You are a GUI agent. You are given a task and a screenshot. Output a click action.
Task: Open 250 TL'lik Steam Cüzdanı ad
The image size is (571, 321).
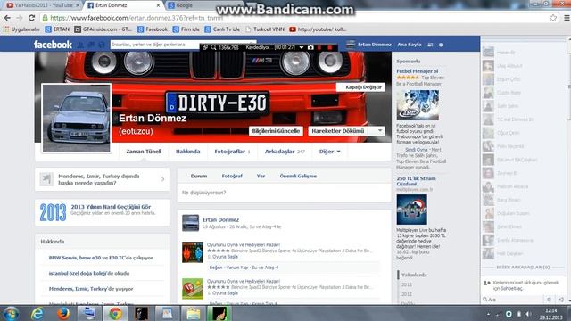(416, 181)
